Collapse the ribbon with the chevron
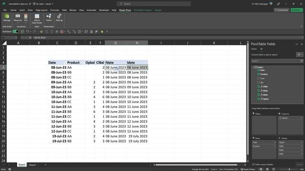 (301, 26)
